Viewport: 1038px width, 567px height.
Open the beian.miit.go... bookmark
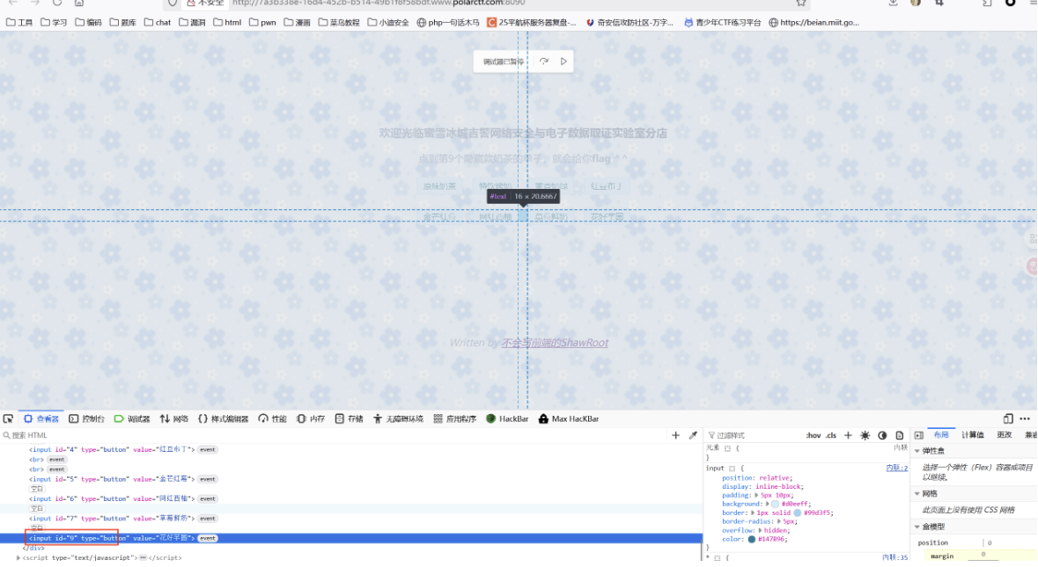pos(814,23)
